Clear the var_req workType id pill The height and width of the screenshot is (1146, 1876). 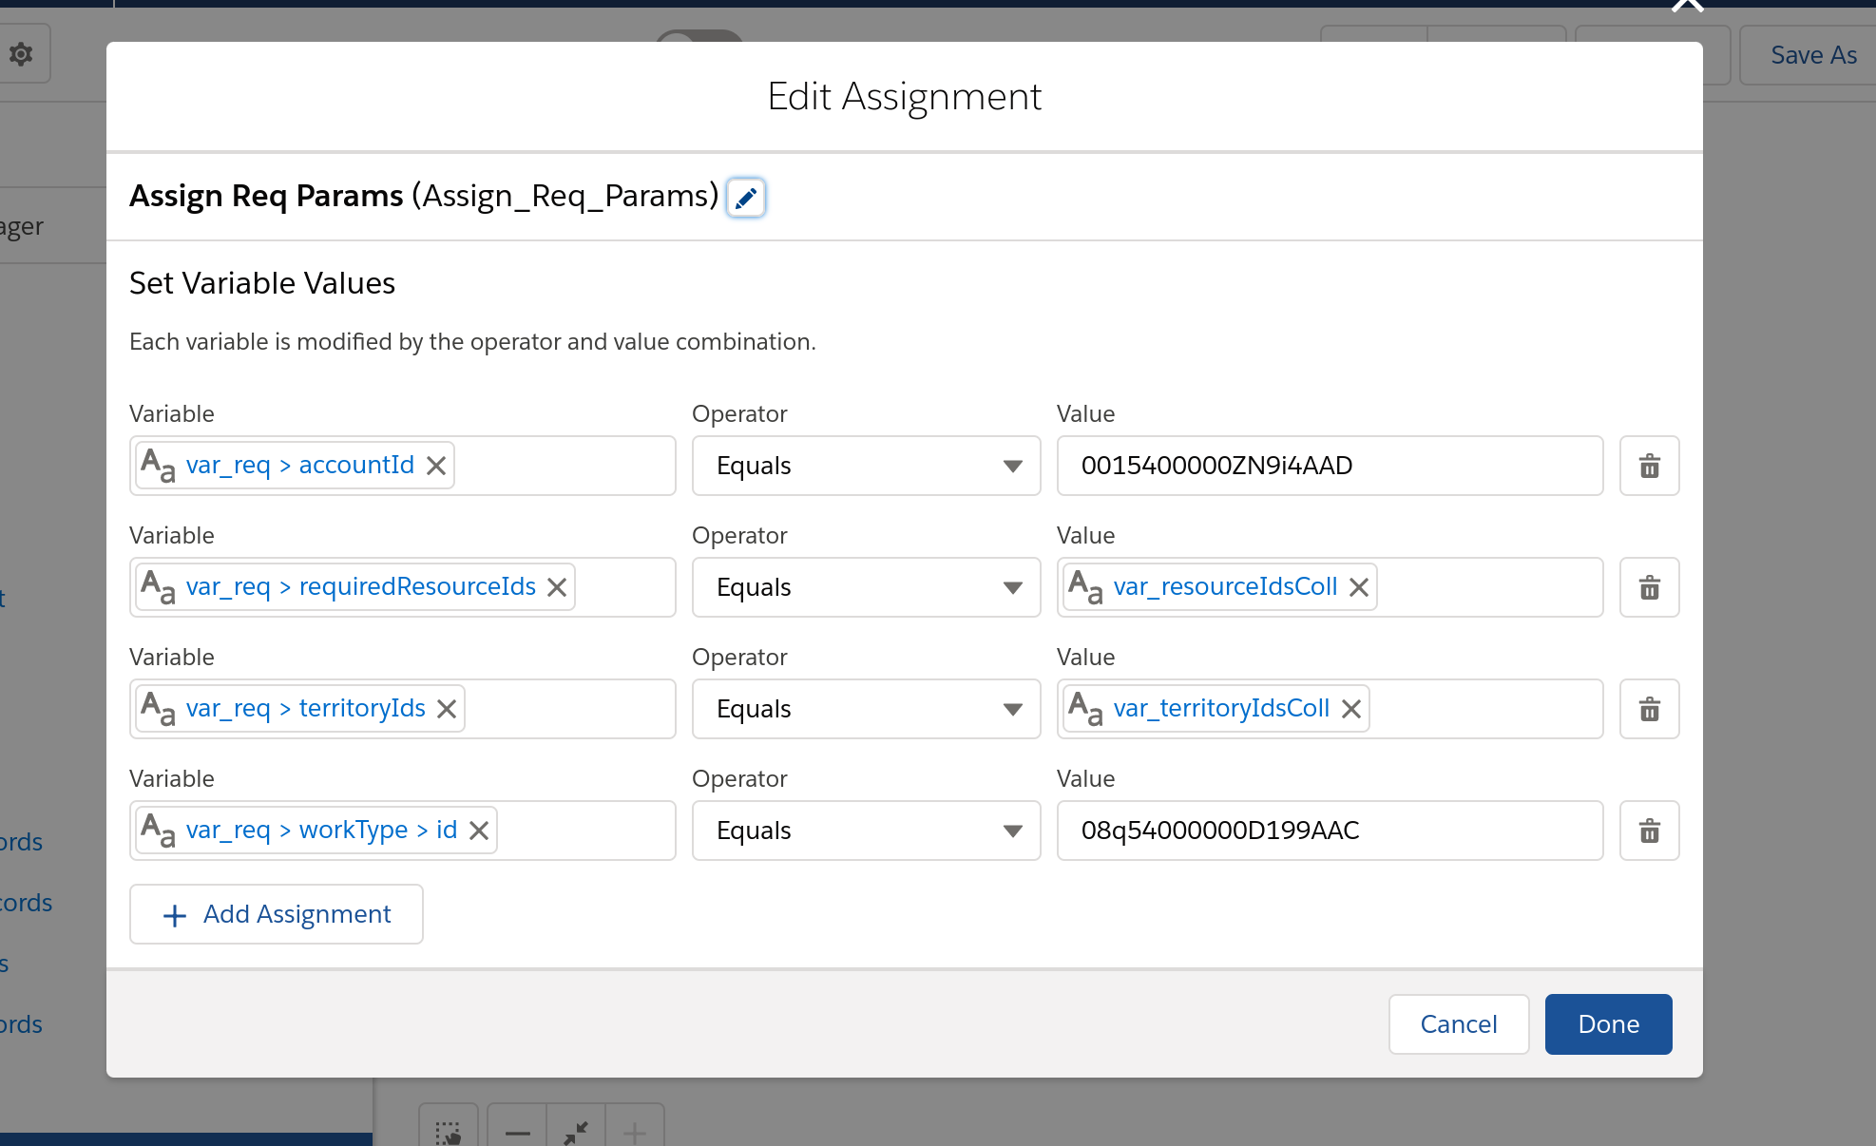(479, 831)
